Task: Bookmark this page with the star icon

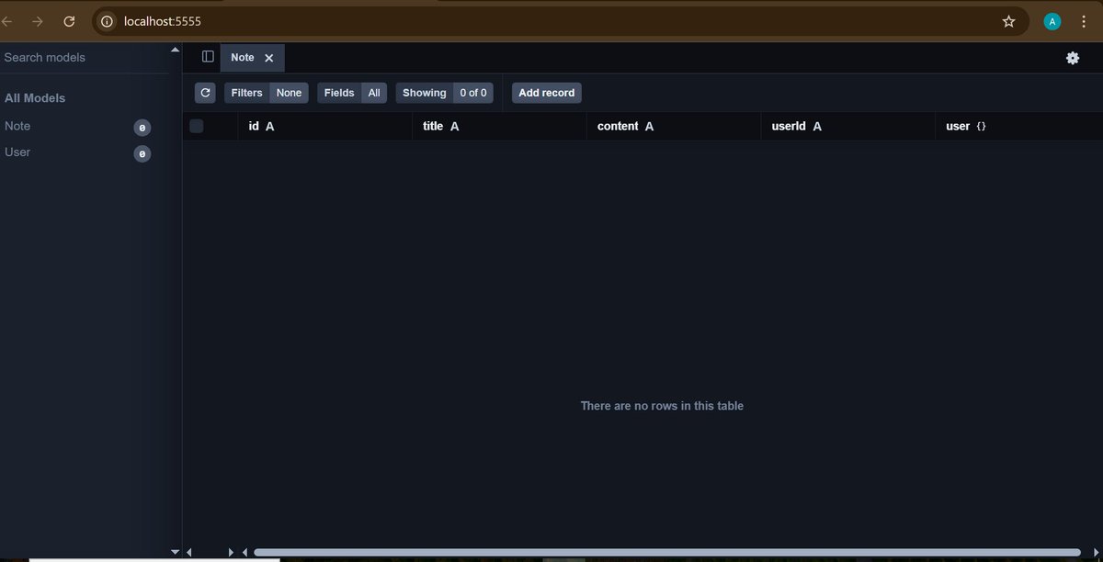Action: point(1008,21)
